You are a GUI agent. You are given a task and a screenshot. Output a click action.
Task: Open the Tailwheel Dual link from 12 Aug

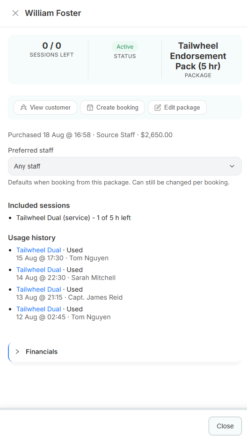click(38, 309)
